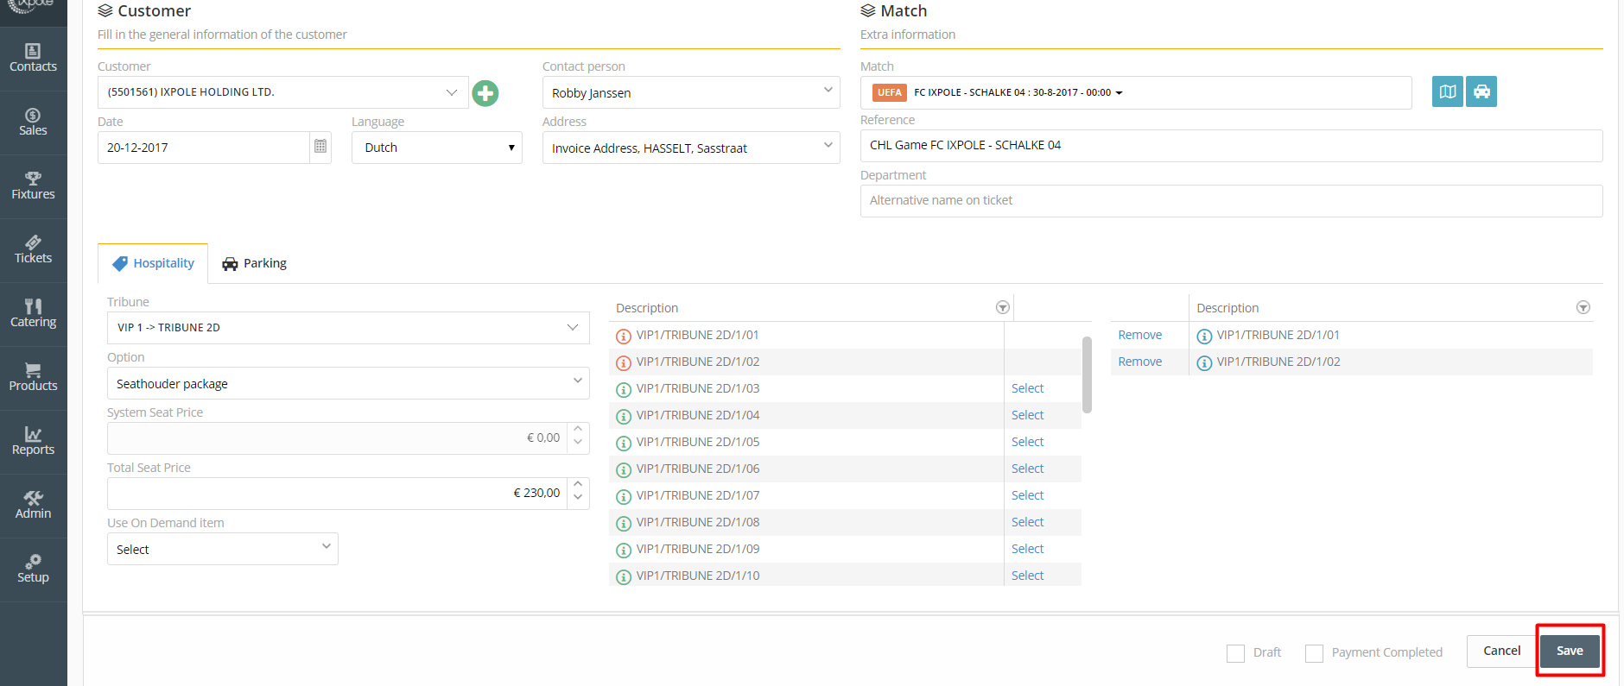Open filter icon on left Description column
Screen dimensions: 1624x686
tap(1003, 308)
